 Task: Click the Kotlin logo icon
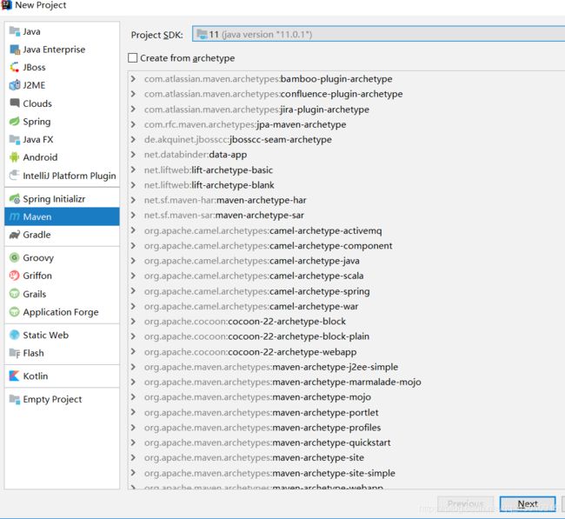[15, 376]
